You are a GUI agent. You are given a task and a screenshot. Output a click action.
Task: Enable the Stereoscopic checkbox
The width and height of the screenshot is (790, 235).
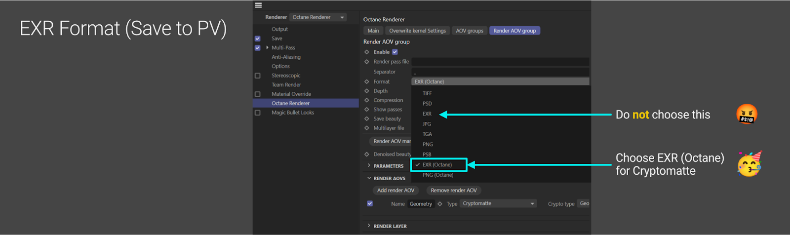point(257,76)
